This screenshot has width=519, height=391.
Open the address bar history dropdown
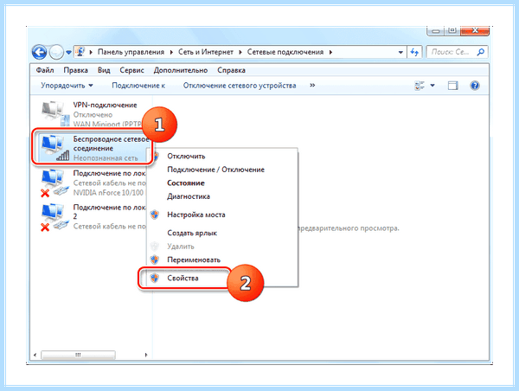(400, 52)
